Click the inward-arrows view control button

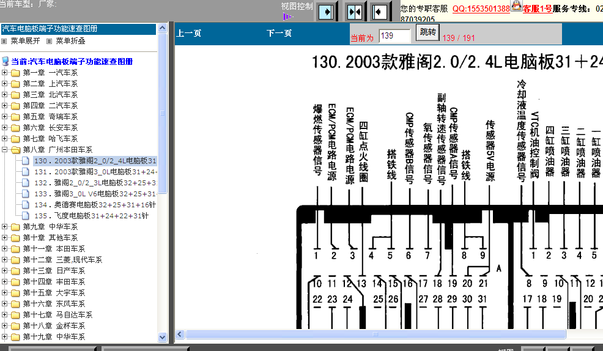coord(354,12)
